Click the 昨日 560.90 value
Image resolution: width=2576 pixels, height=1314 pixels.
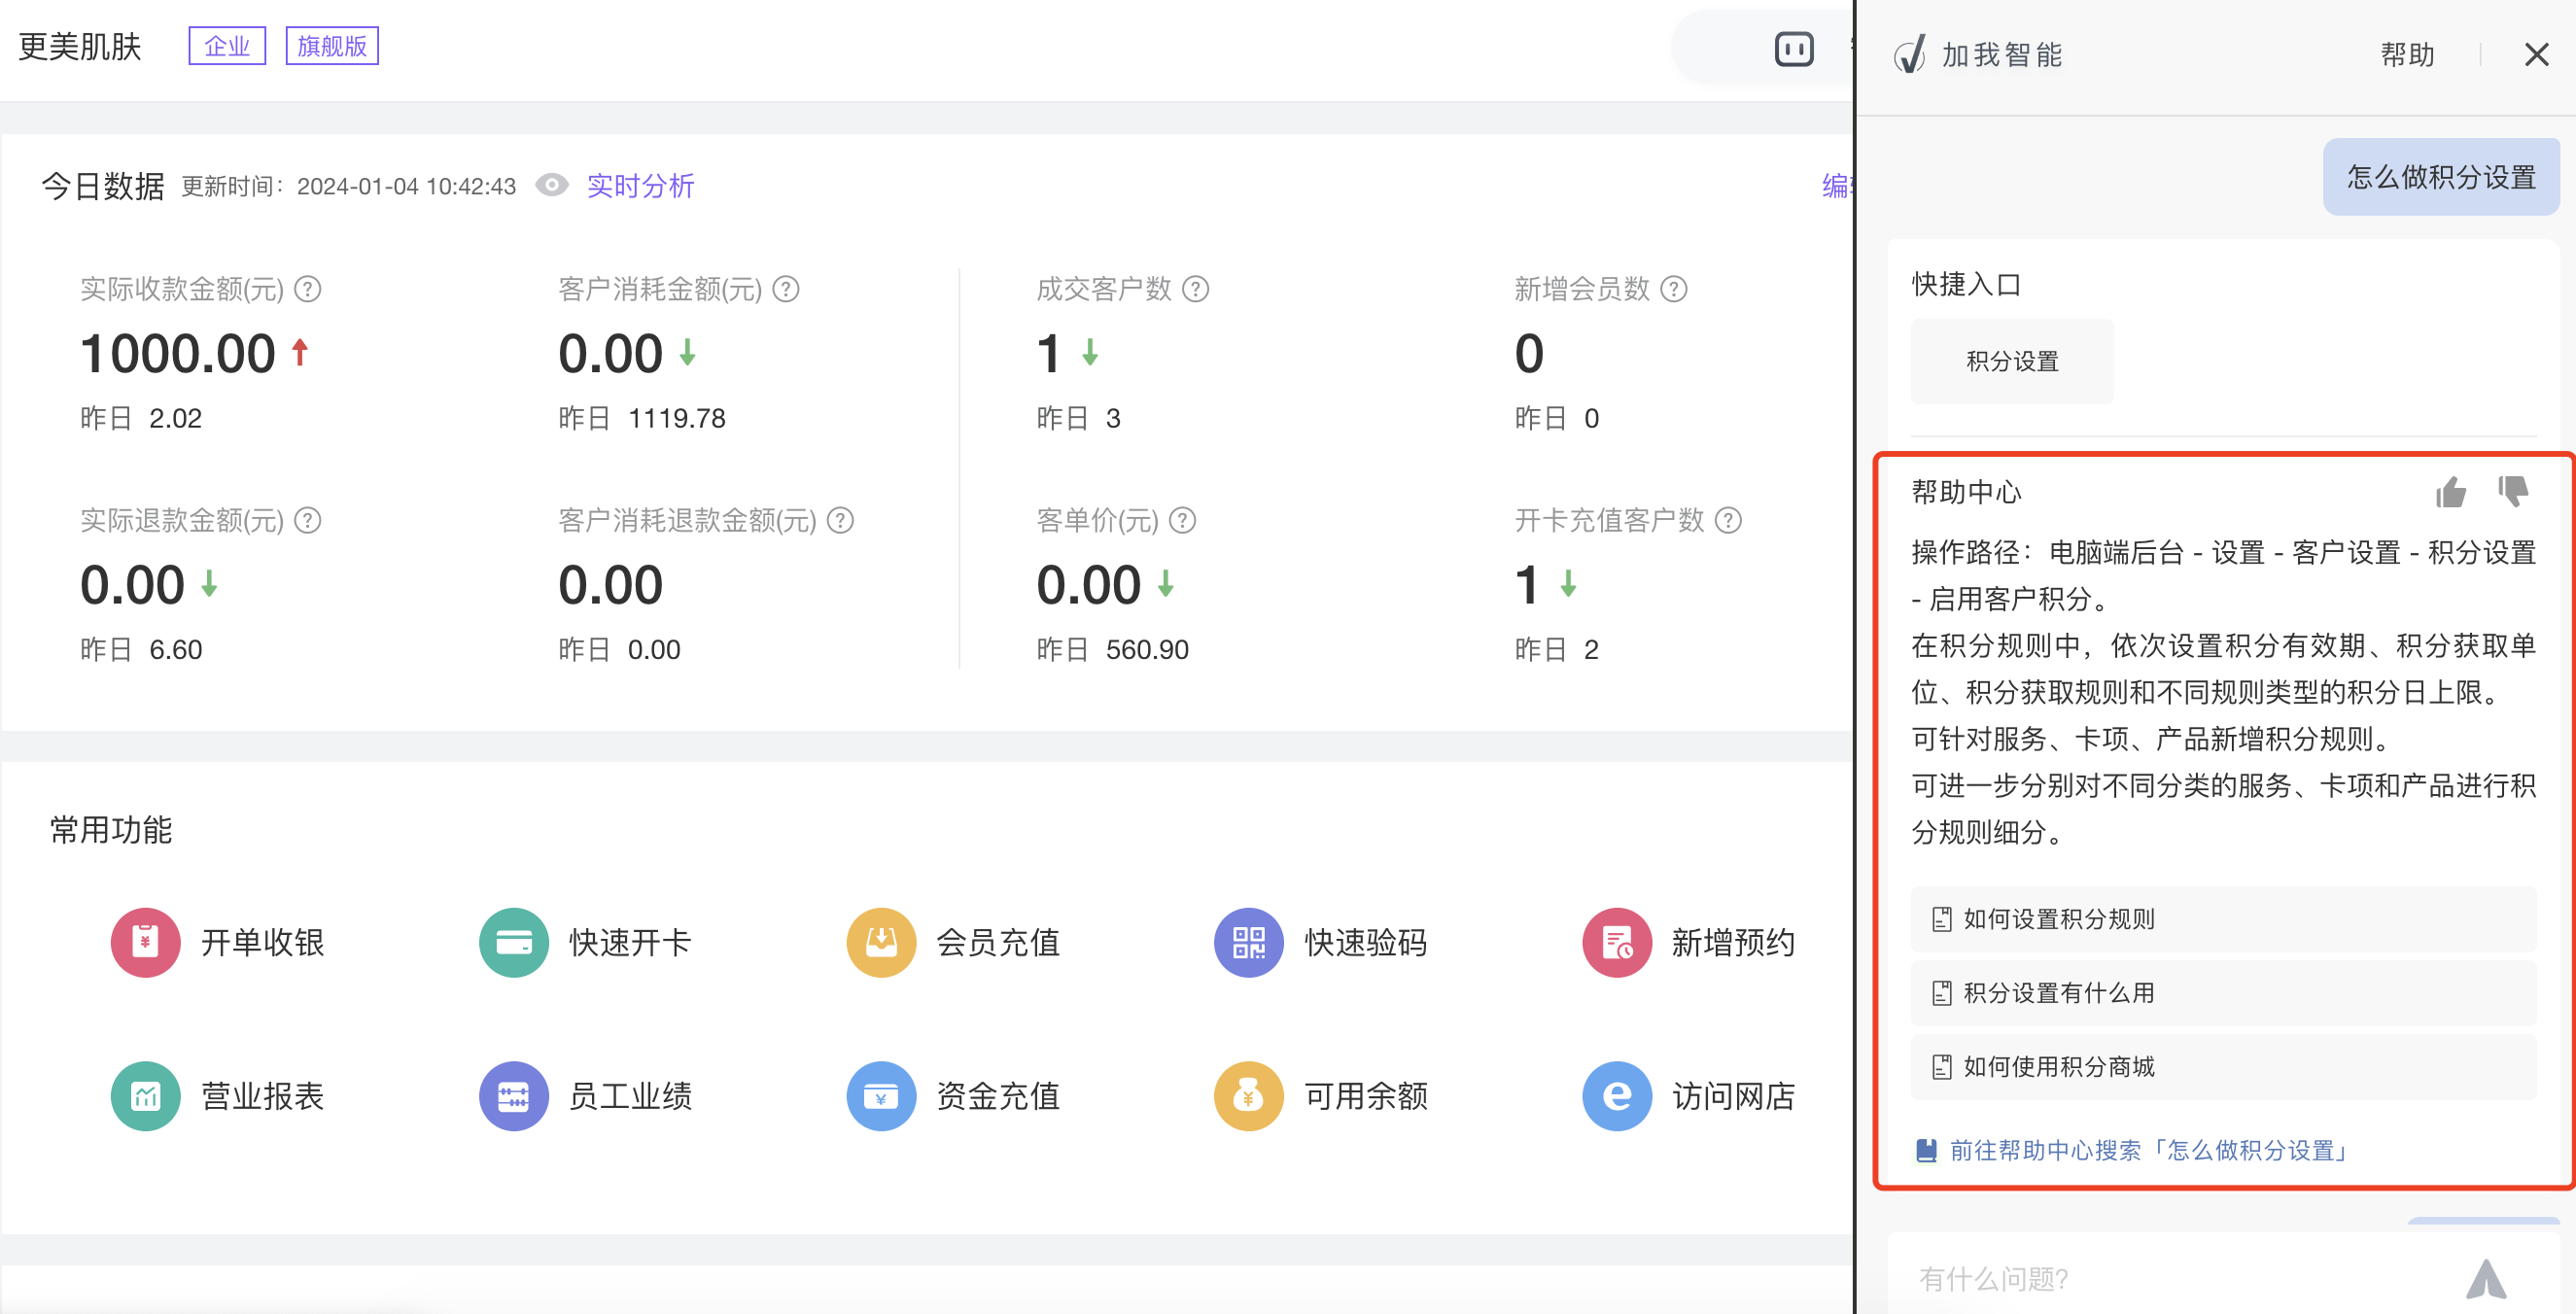[x=1112, y=649]
